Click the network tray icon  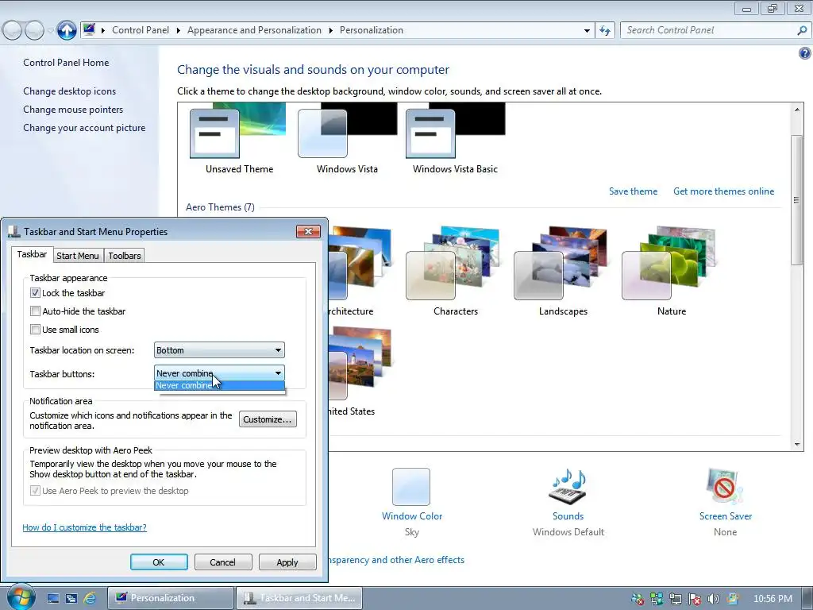click(675, 599)
